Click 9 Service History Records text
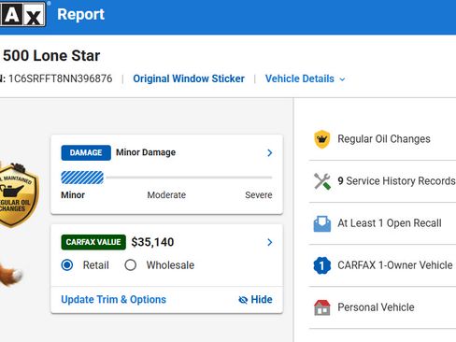Screen dimensions: 456x342 point(396,181)
